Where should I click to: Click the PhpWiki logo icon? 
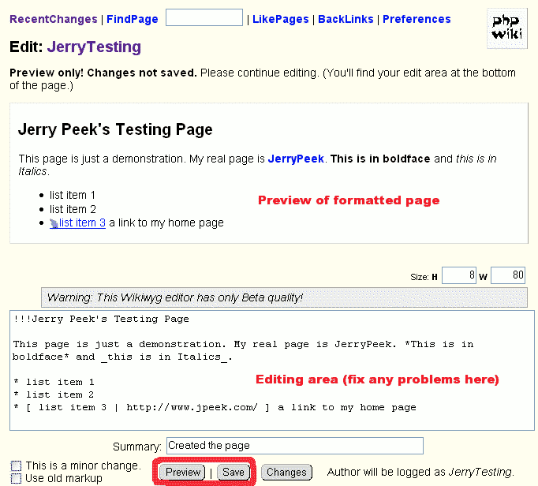pyautogui.click(x=507, y=28)
